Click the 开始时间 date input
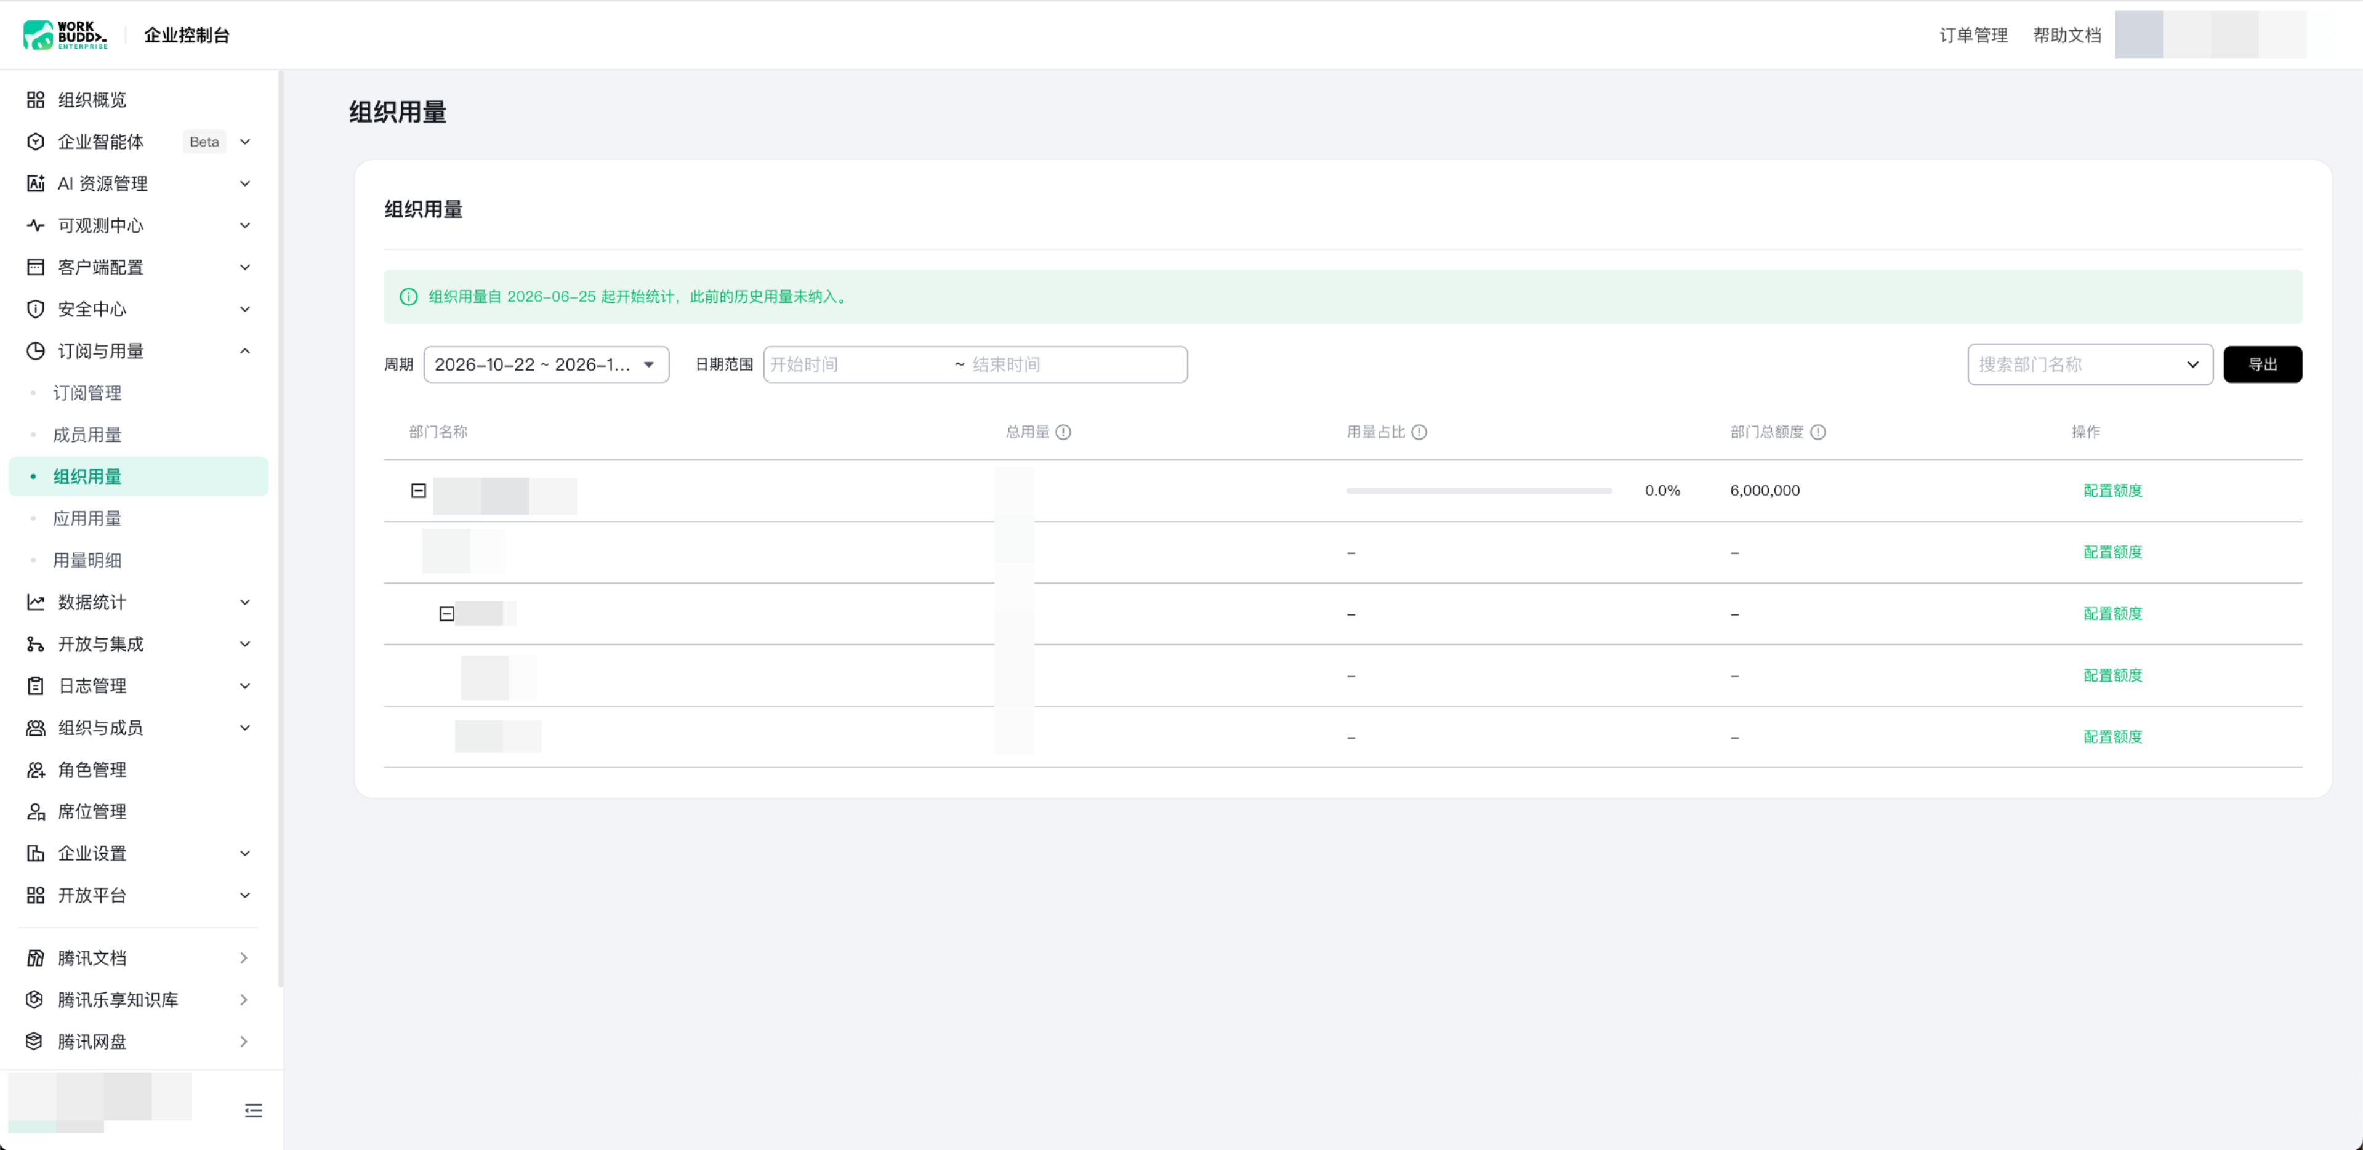 (x=858, y=364)
